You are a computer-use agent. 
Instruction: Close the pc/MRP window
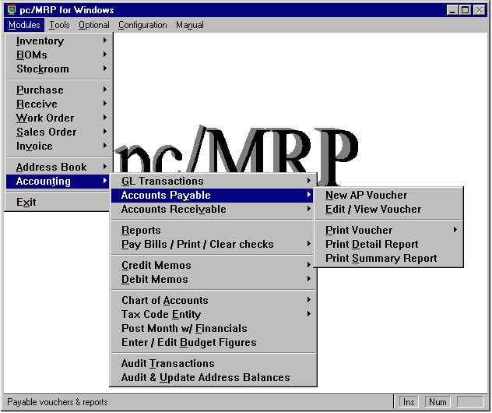point(479,10)
